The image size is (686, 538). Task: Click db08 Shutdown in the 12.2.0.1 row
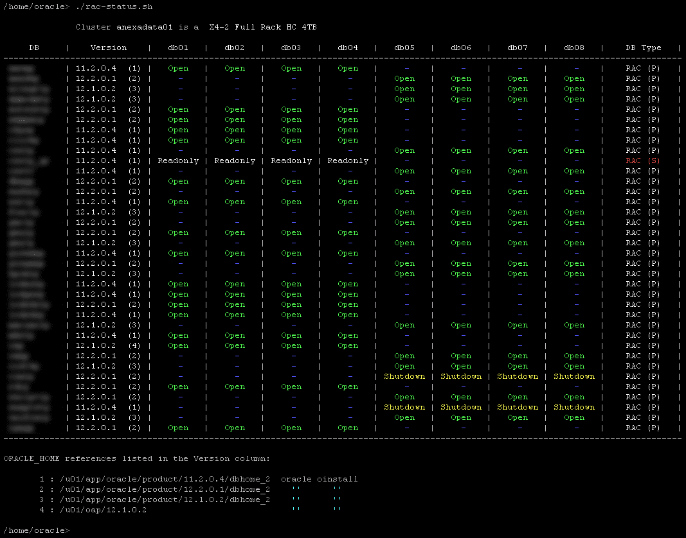(x=574, y=376)
